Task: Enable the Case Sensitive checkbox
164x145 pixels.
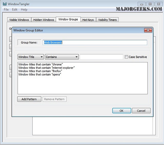Action: [x=126, y=57]
